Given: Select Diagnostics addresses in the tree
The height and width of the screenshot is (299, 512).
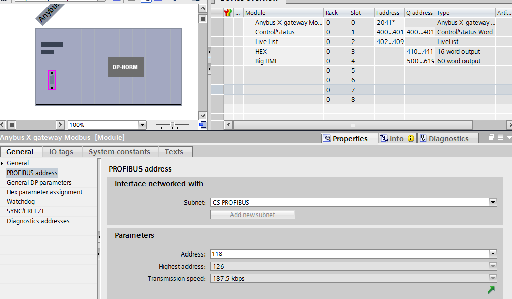Looking at the screenshot, I should 38,221.
